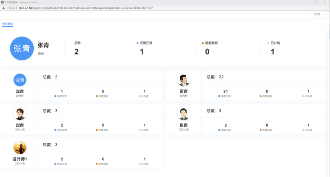The height and width of the screenshot is (177, 330).
Task: Click 设计师1's 进度正常 count 2
Action: [62, 159]
